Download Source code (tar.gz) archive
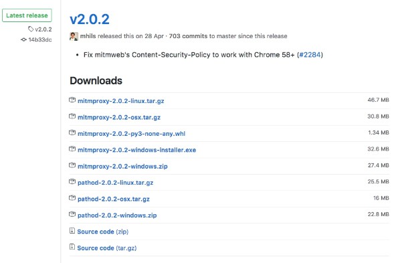Screen dimensions: 396x263 pos(107,248)
